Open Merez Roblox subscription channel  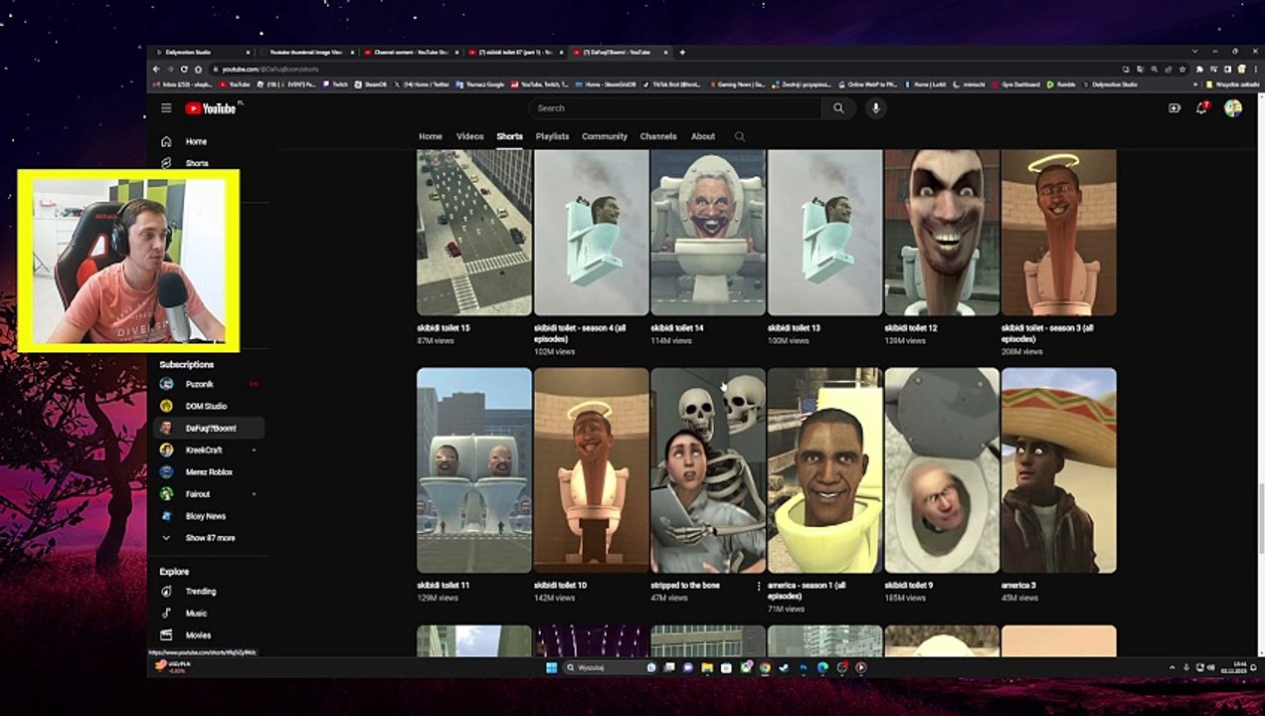click(209, 471)
